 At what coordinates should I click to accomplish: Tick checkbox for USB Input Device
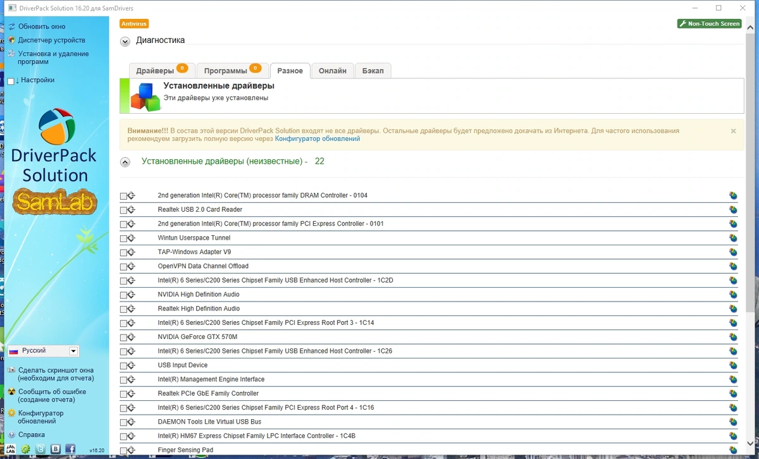tap(123, 366)
